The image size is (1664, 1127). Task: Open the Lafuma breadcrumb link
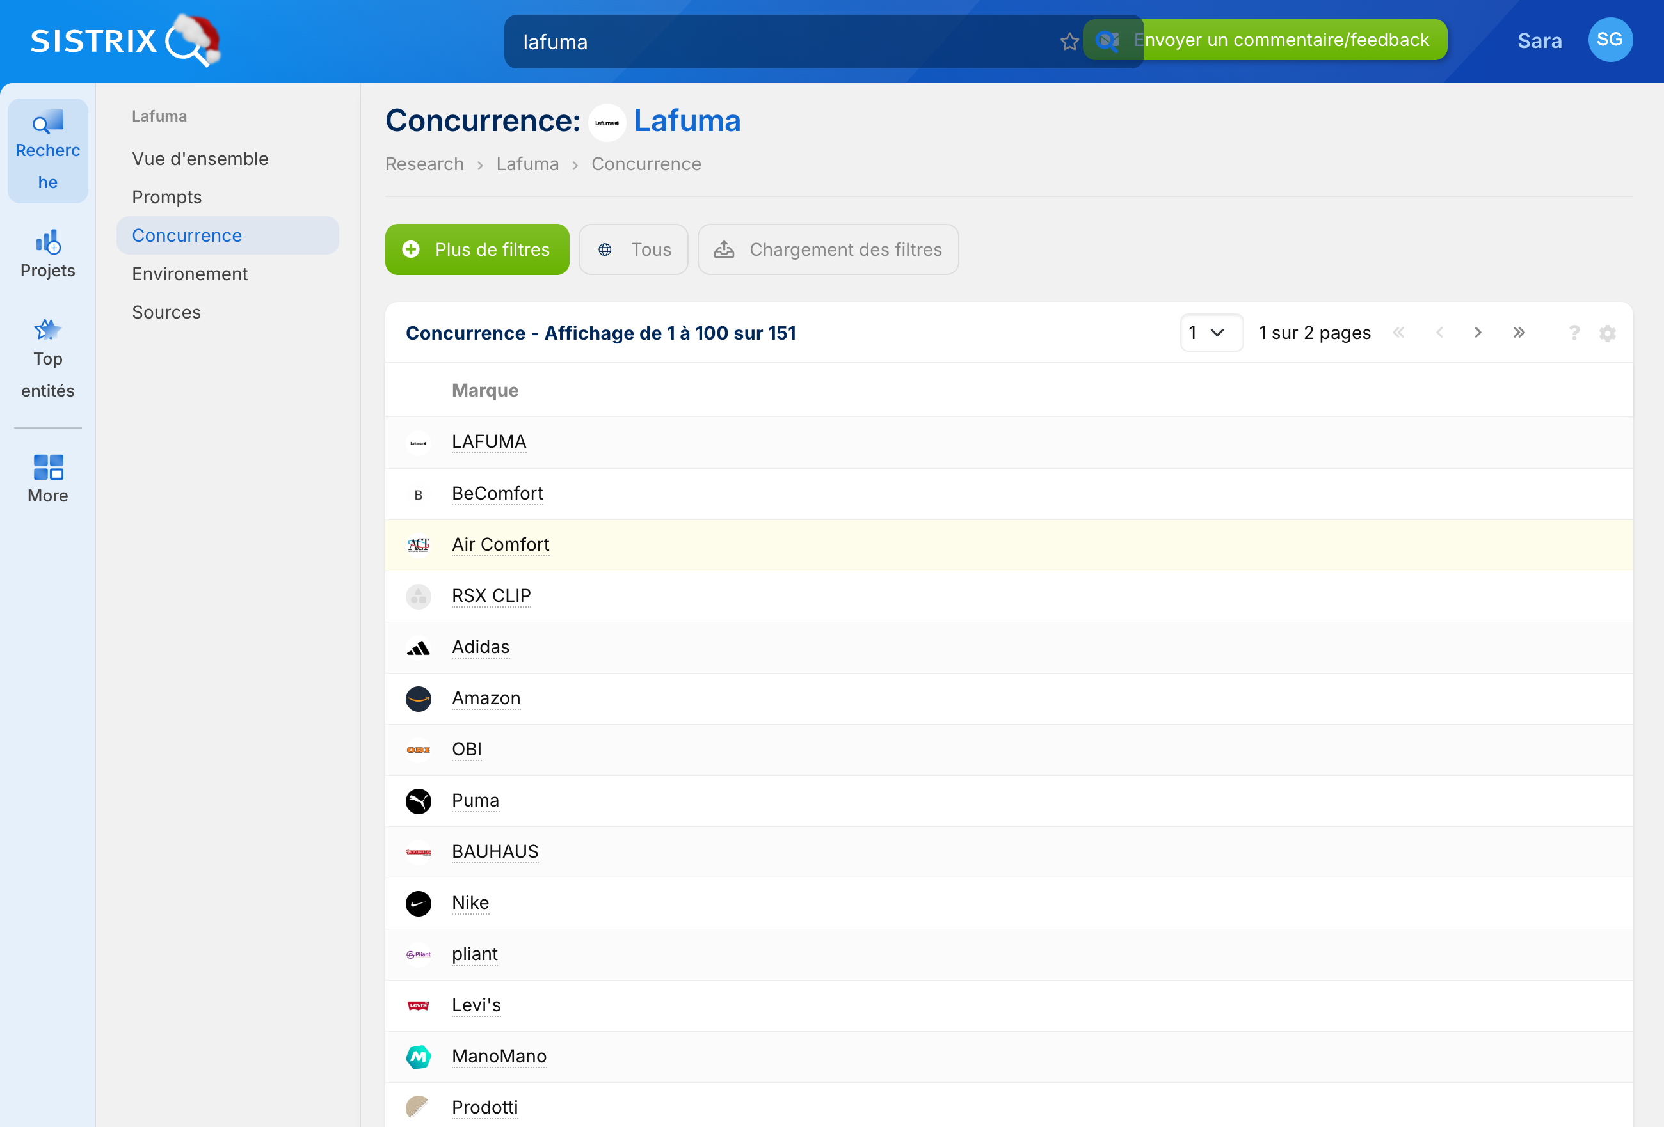pos(527,164)
